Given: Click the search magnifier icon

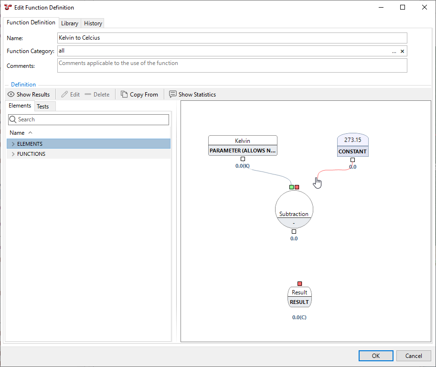Looking at the screenshot, I should coord(13,119).
